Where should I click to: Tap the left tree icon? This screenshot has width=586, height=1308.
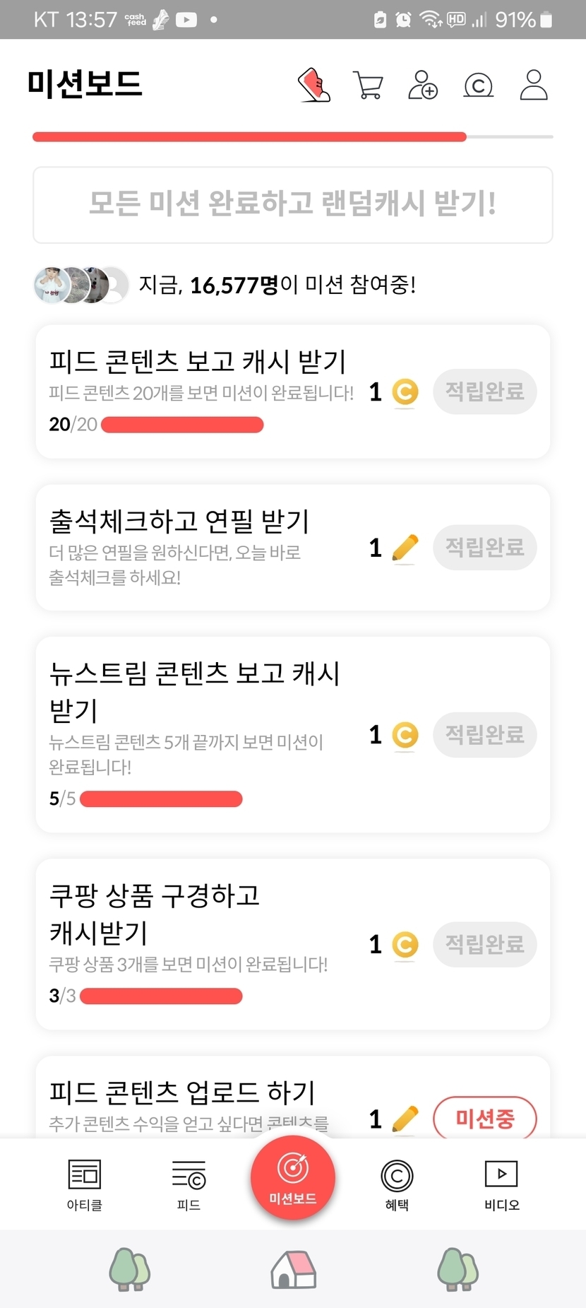tap(129, 1269)
